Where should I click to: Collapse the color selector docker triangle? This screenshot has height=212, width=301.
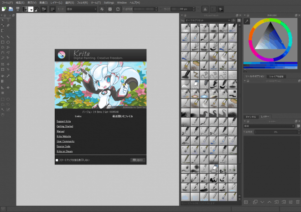[x=245, y=16]
